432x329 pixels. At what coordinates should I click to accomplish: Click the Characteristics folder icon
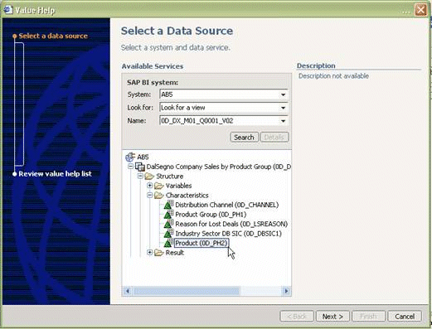pyautogui.click(x=159, y=196)
